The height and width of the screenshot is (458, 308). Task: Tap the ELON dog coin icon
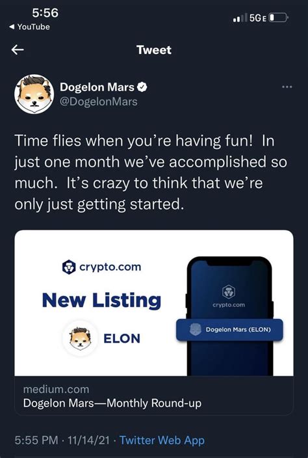[80, 338]
